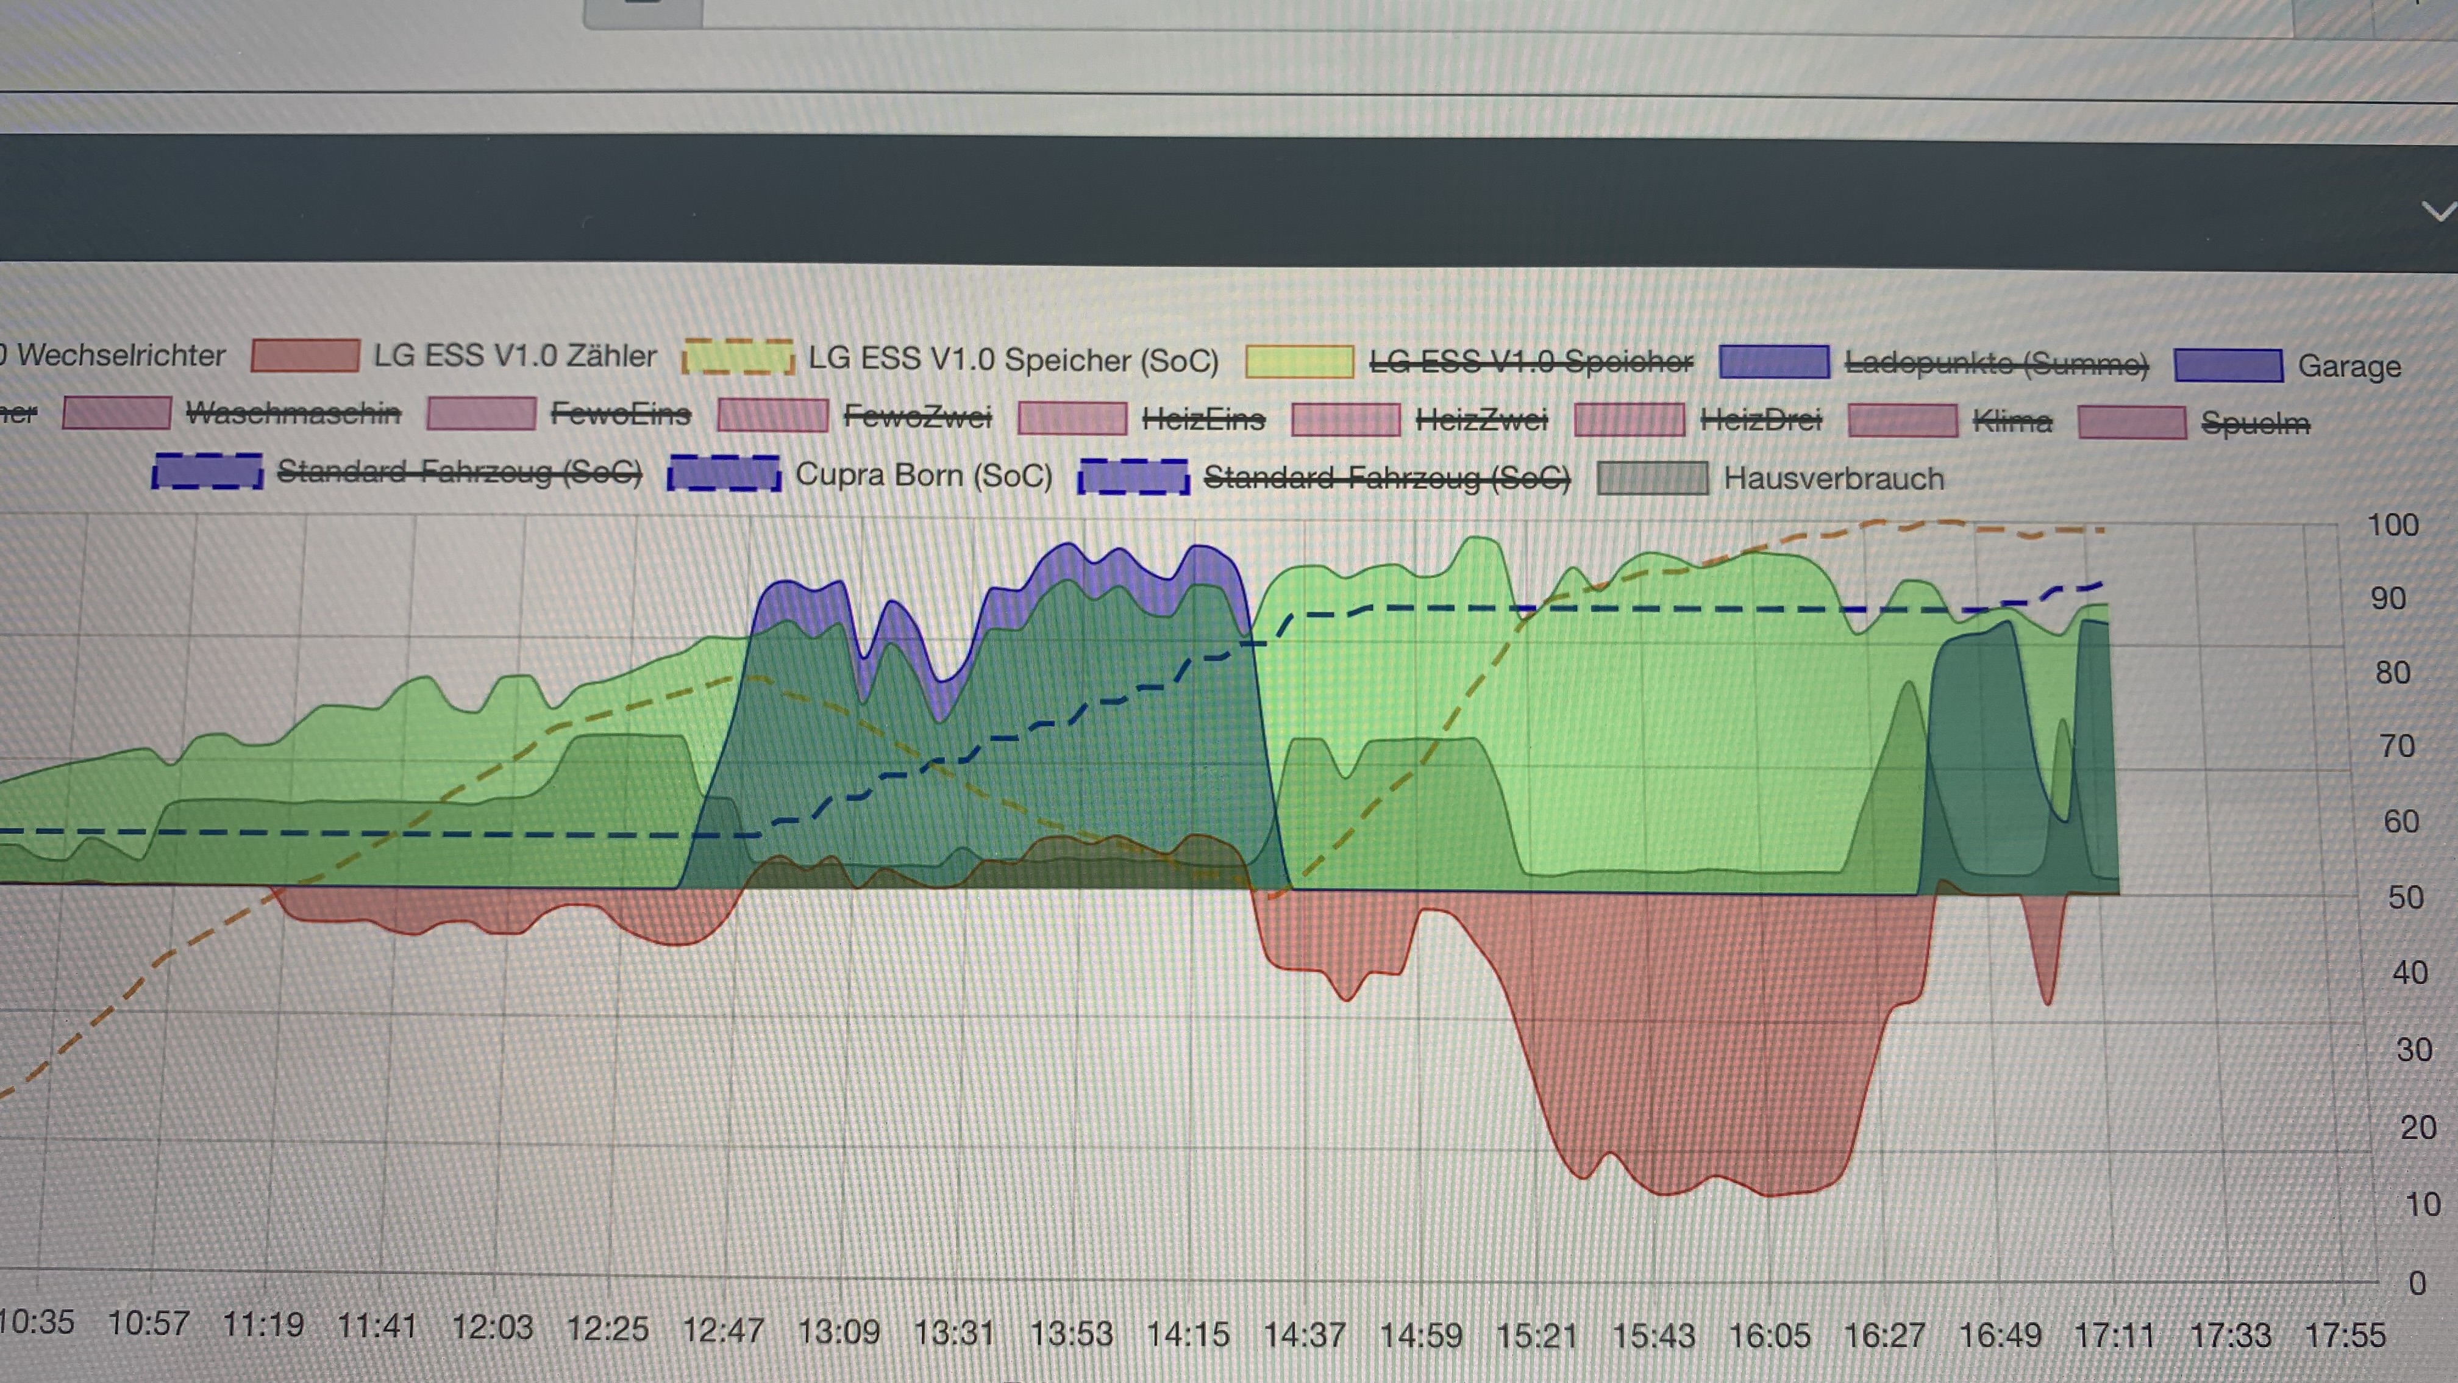
Task: Click the red LG ESS Zähler swatch
Action: 305,355
